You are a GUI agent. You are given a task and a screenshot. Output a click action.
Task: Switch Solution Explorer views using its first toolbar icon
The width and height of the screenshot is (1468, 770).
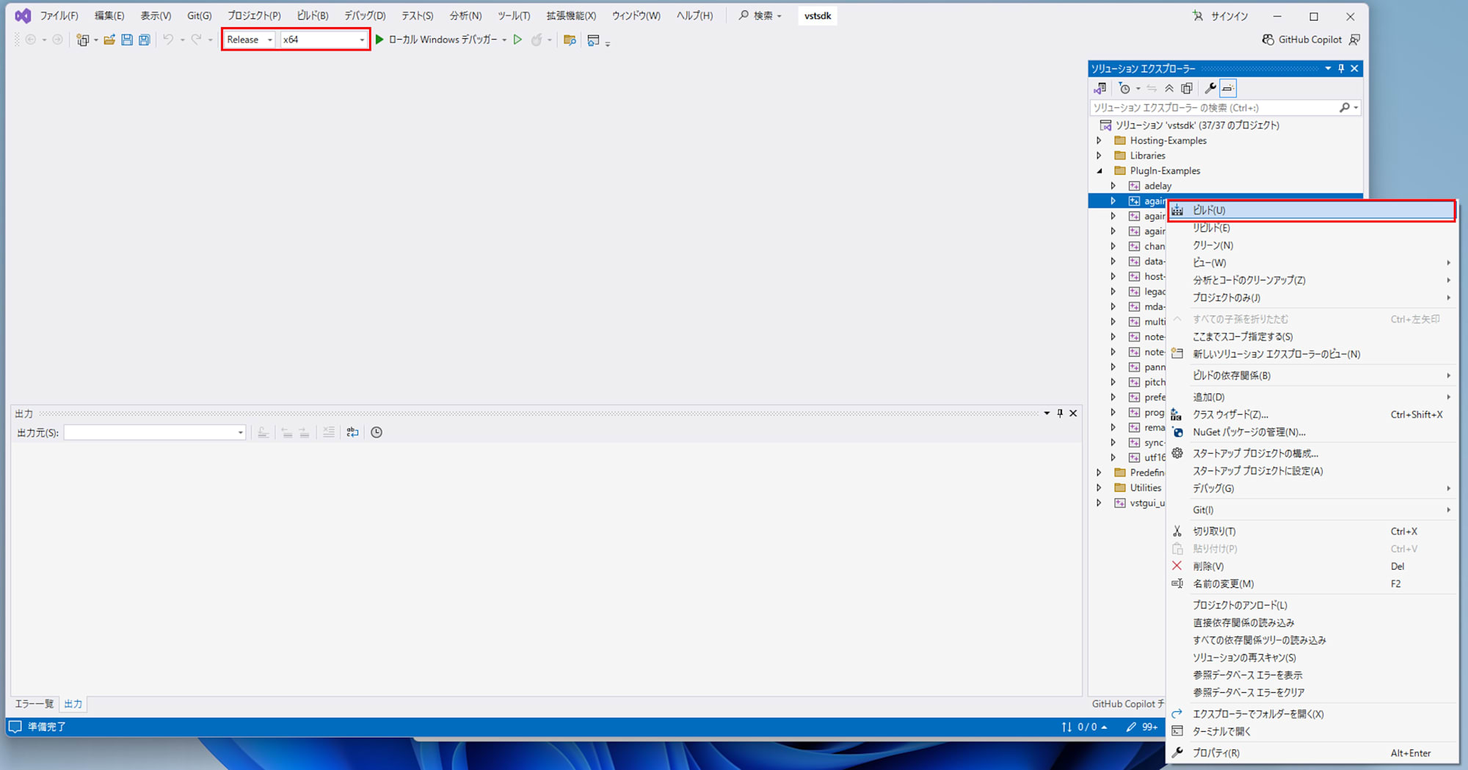pyautogui.click(x=1100, y=88)
